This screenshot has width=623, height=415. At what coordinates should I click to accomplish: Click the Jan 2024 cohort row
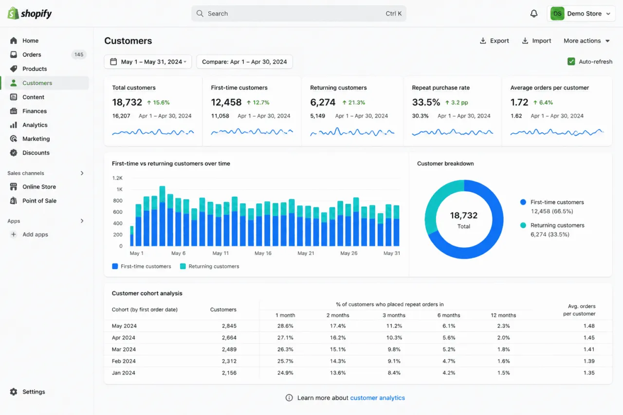click(358, 373)
